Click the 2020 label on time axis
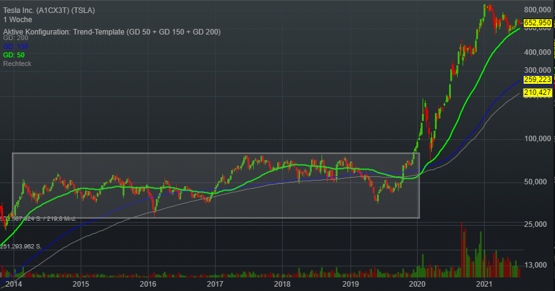 tap(417, 284)
